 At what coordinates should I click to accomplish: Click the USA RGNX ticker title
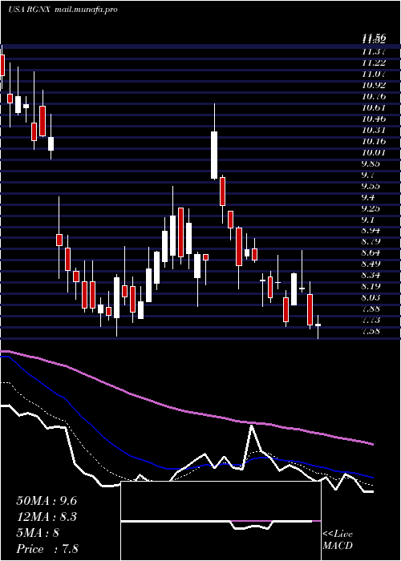point(30,10)
